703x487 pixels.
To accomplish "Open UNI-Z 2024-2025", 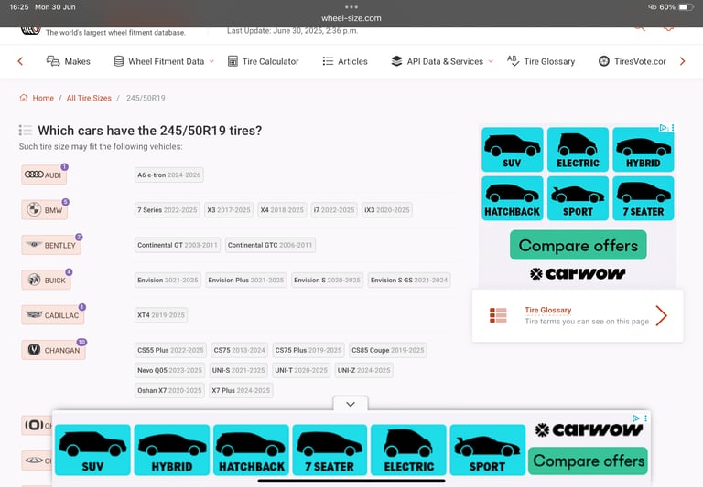I will click(364, 370).
